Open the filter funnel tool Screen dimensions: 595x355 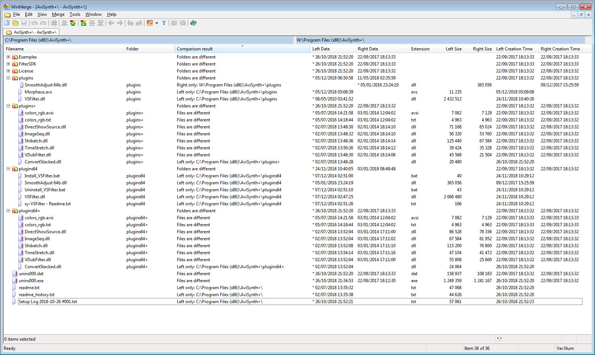(x=164, y=23)
